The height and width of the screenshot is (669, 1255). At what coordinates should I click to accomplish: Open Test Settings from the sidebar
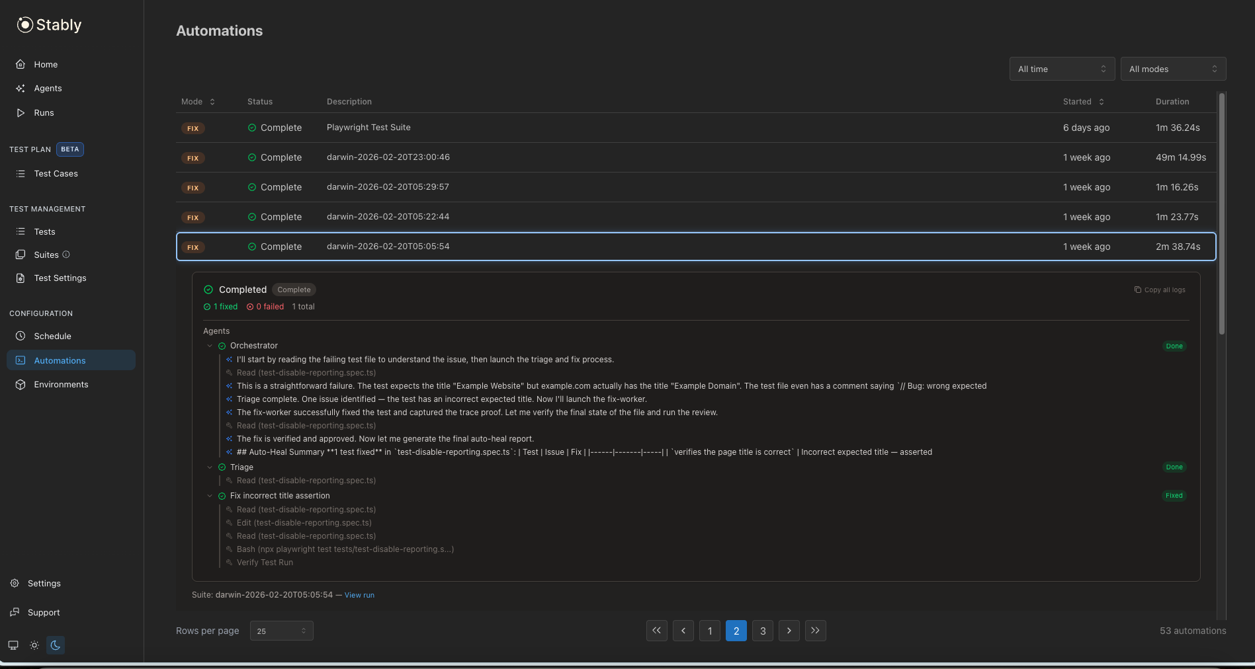point(60,278)
